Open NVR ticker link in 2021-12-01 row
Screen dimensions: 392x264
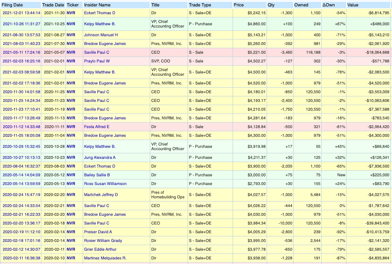[x=71, y=13]
